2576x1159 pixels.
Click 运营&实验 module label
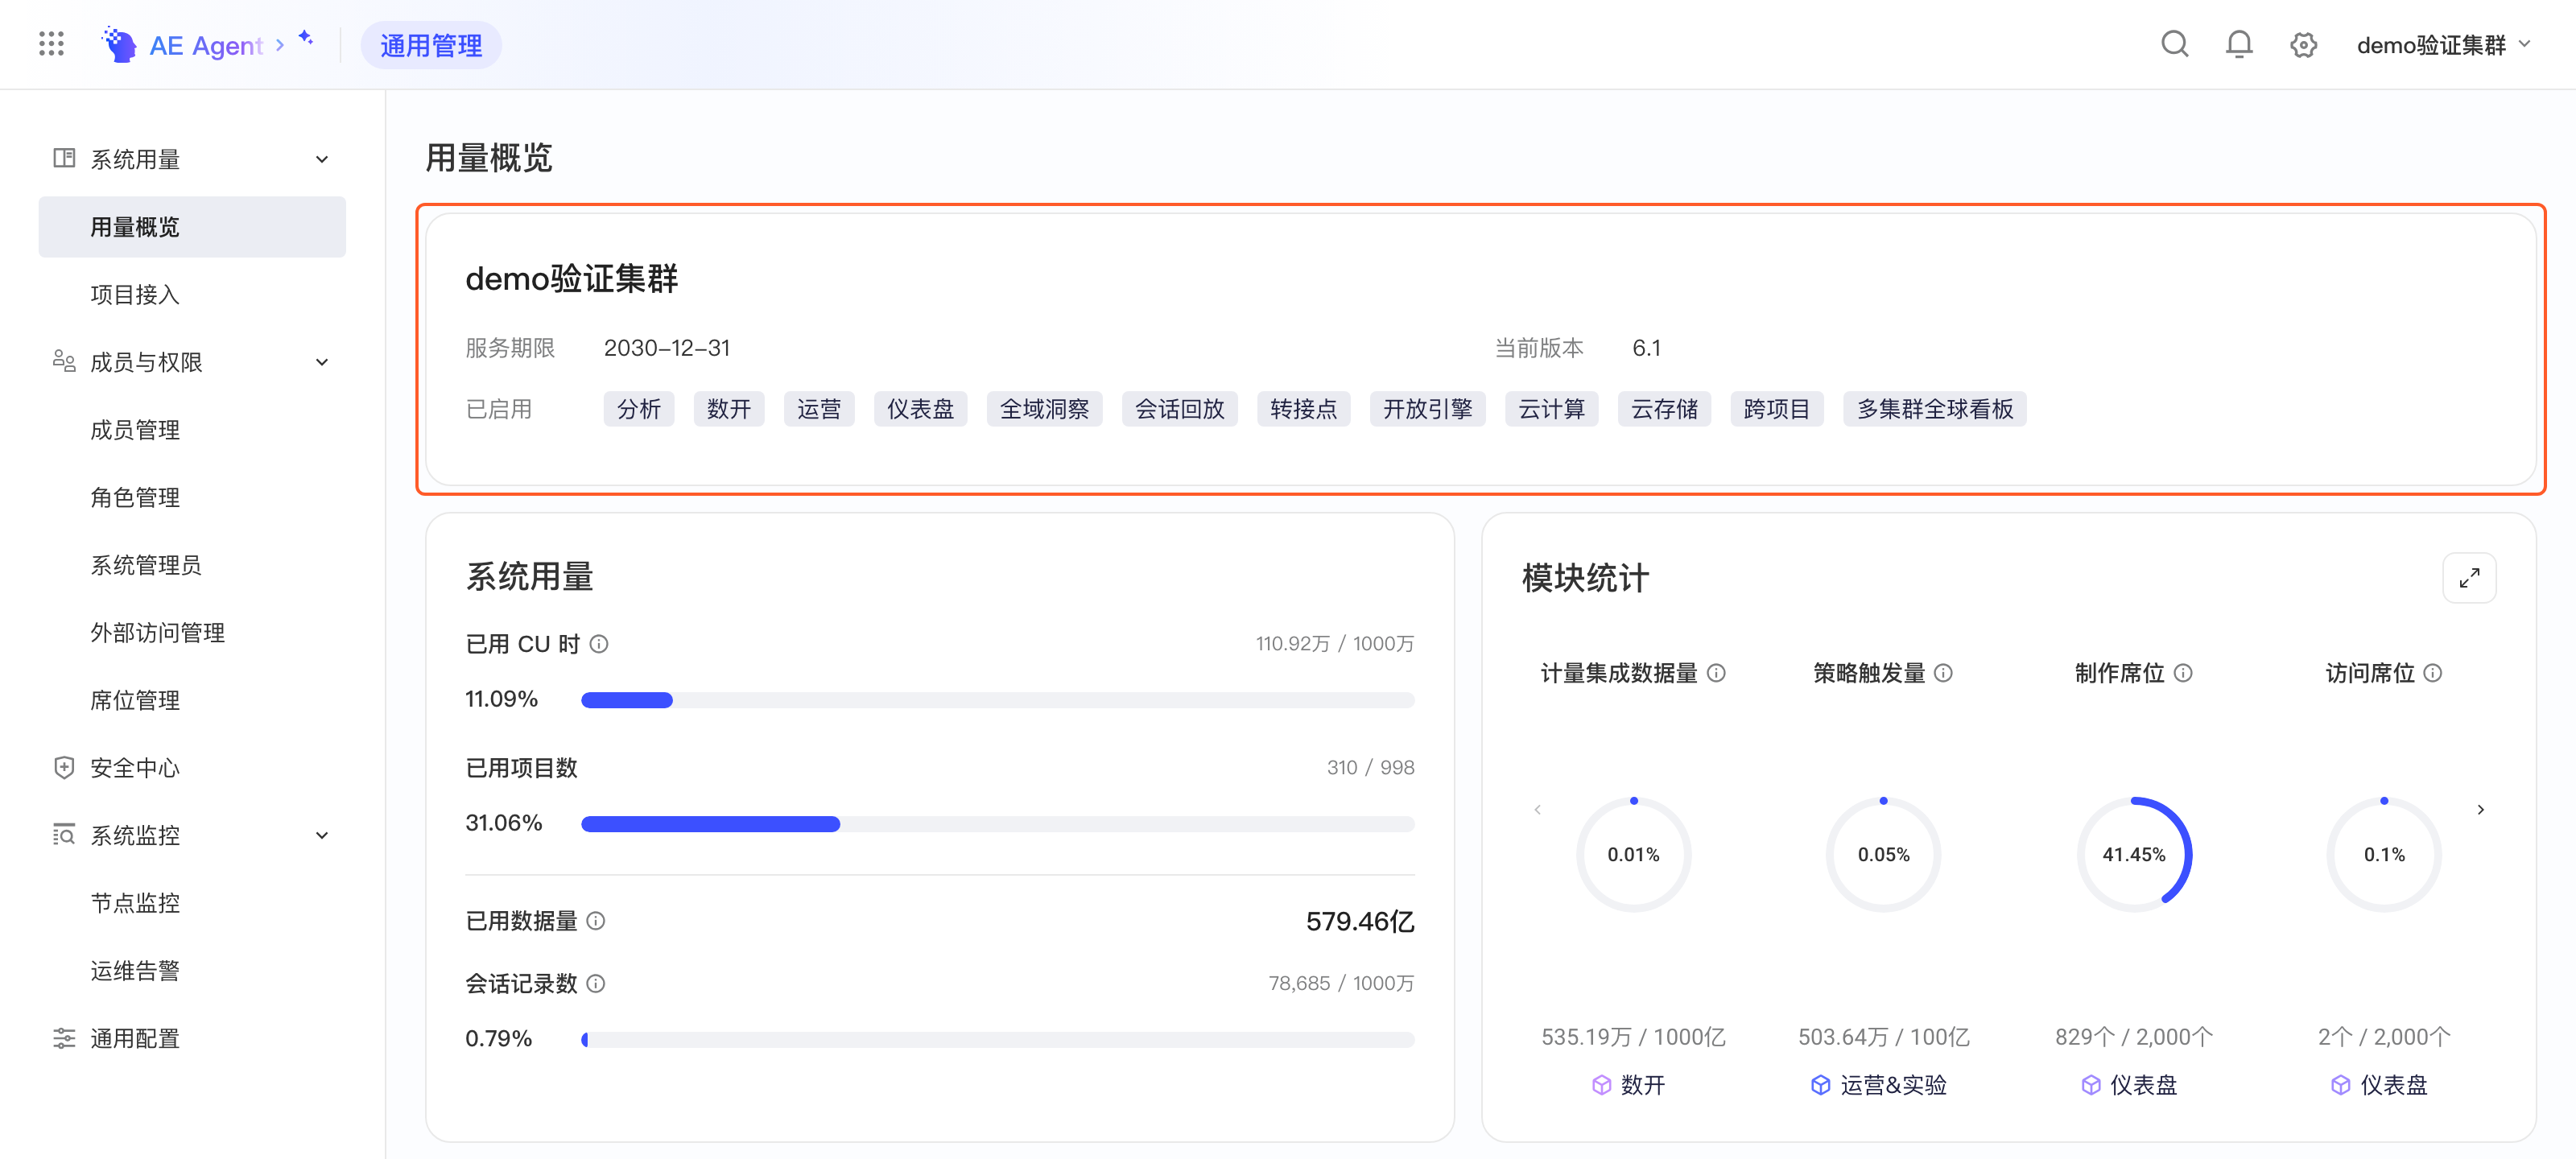(1879, 1085)
